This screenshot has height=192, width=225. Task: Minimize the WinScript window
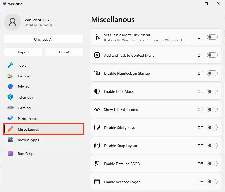[x=194, y=4]
